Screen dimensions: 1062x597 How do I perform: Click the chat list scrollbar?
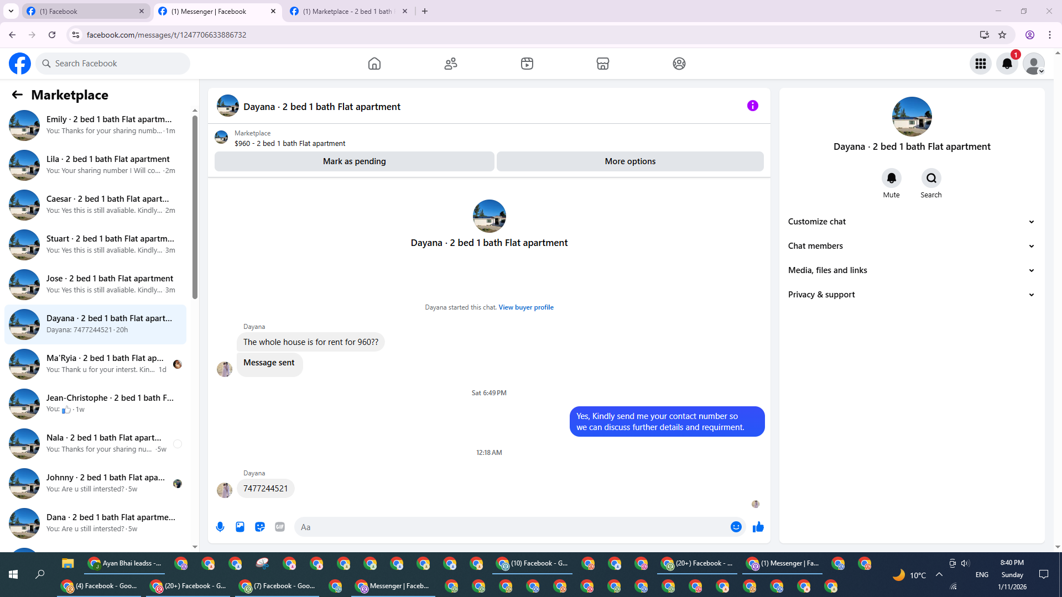click(x=195, y=206)
